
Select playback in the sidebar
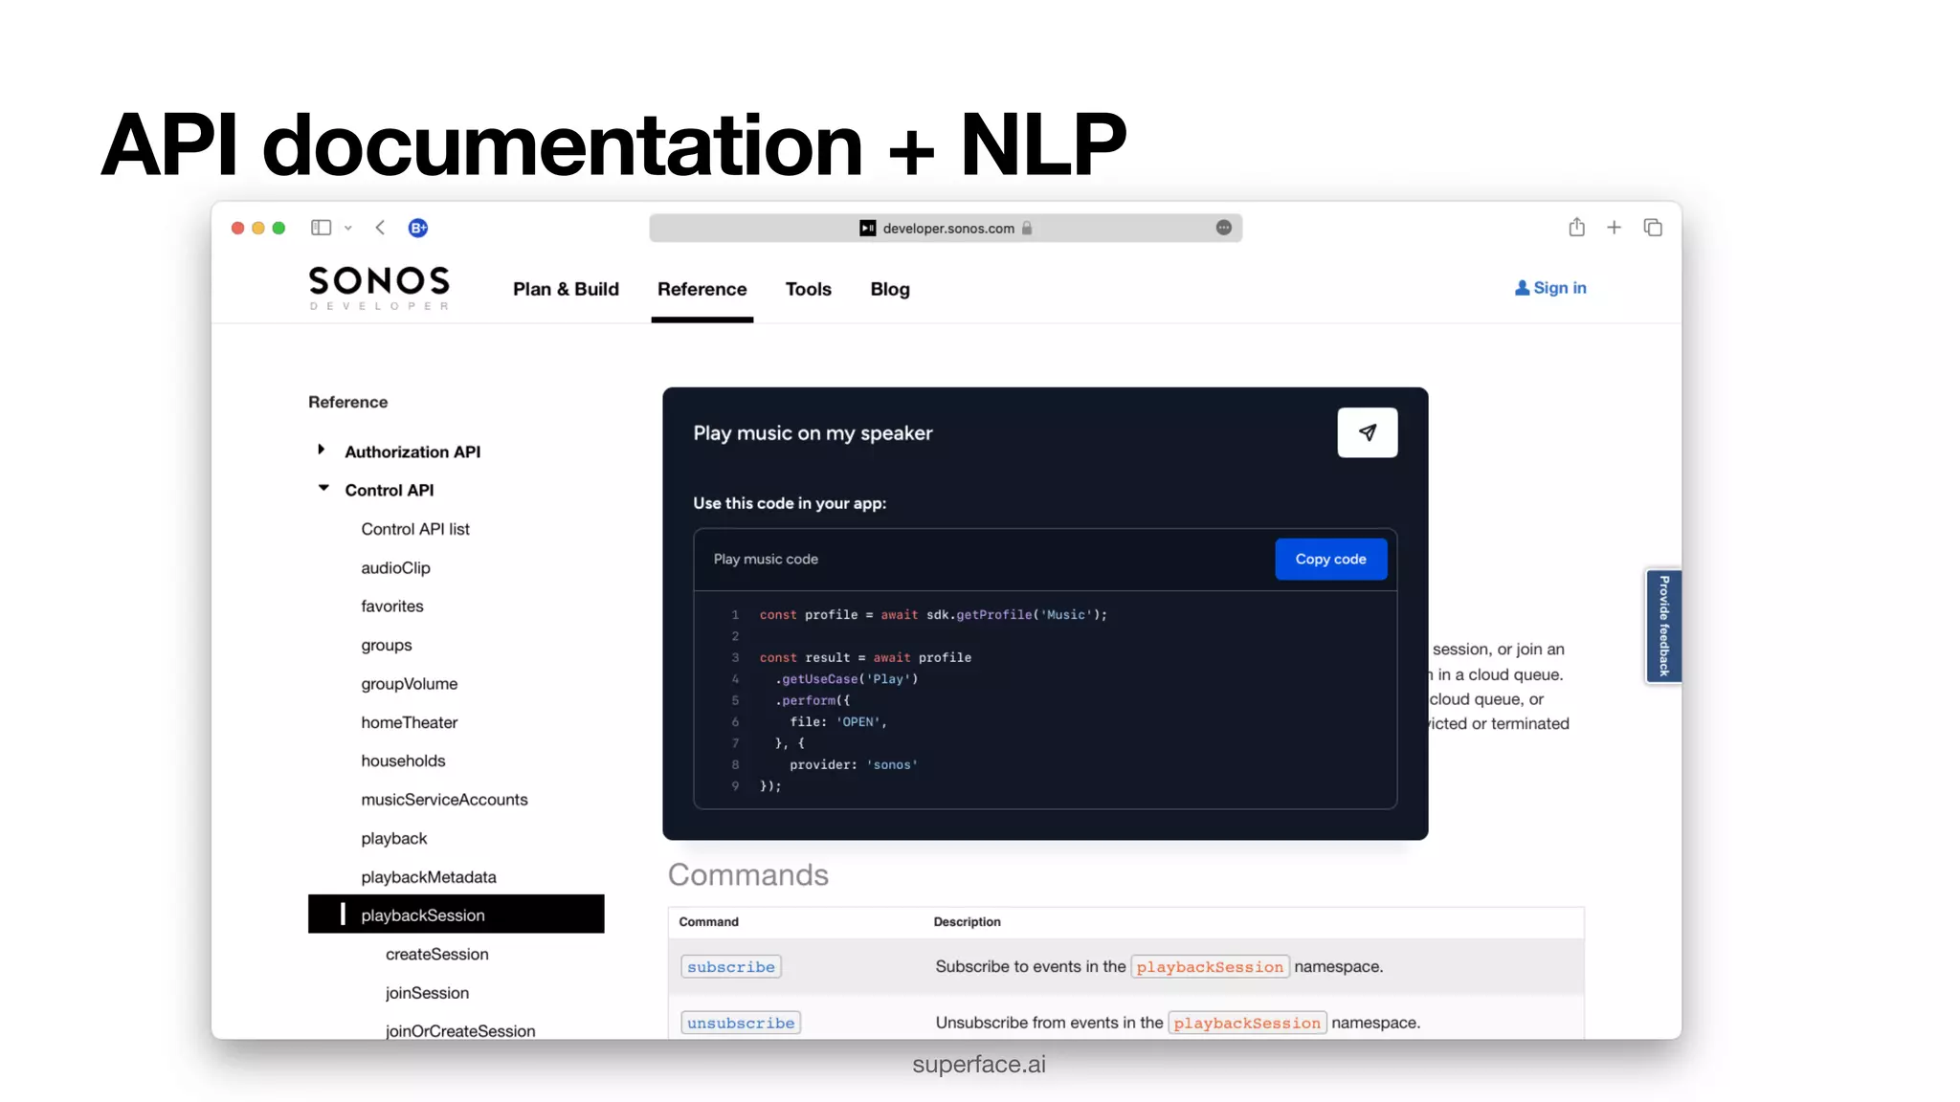click(393, 838)
